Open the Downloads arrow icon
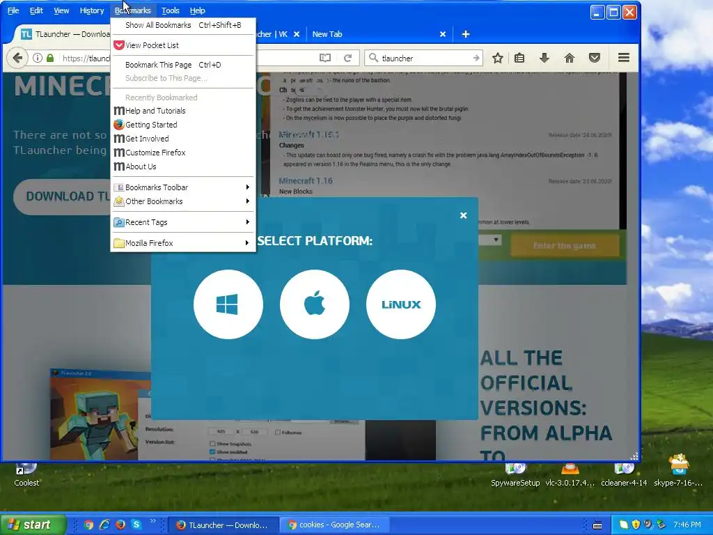 tap(544, 58)
